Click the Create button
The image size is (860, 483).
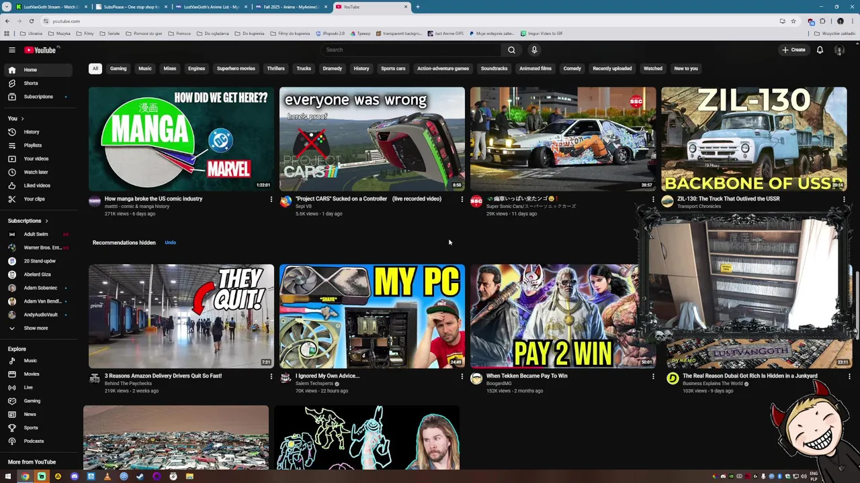point(793,50)
